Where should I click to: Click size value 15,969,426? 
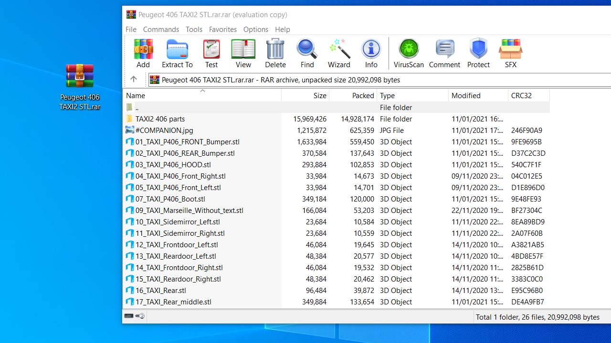point(310,119)
